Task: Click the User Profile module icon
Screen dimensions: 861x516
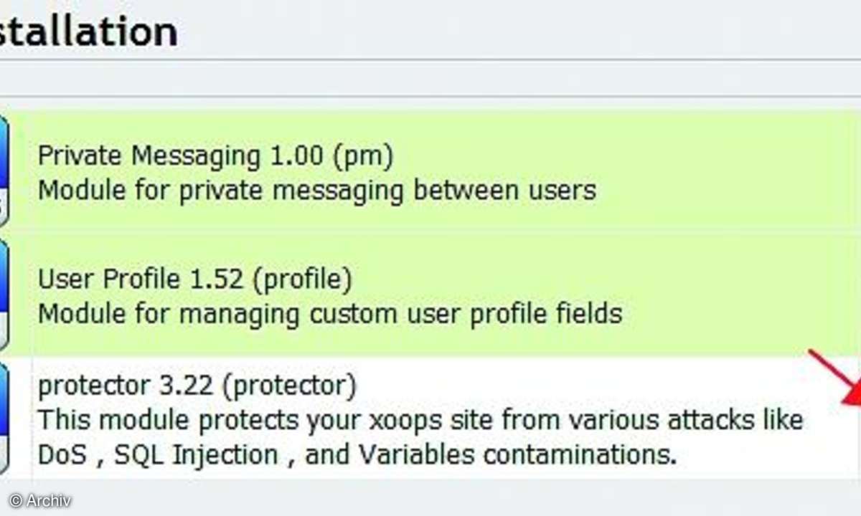Action: [x=4, y=295]
